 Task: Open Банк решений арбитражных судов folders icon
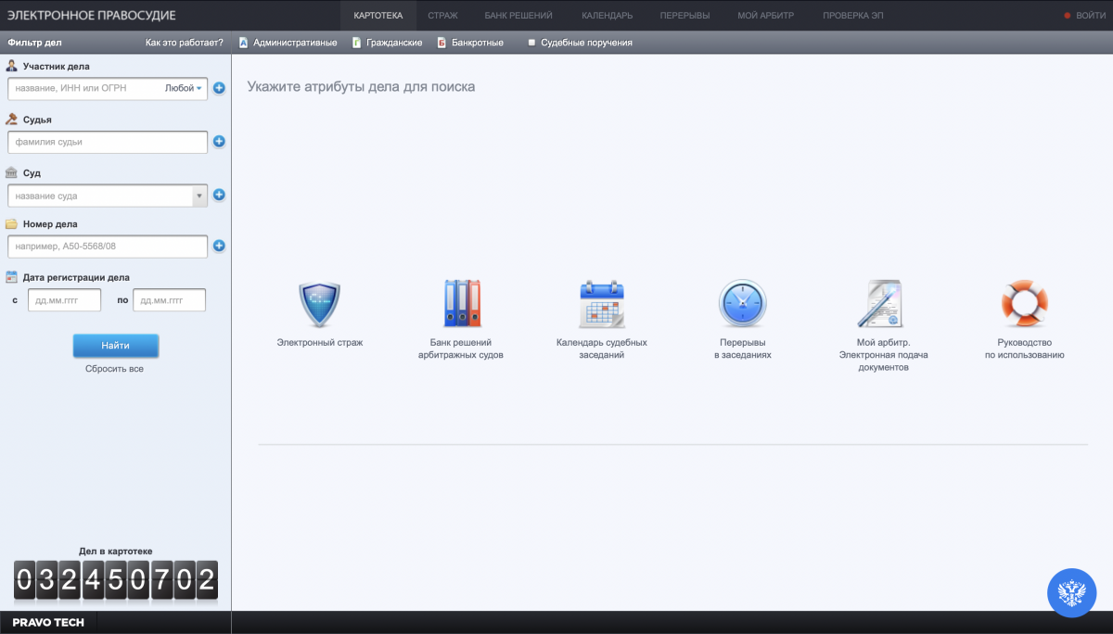[462, 303]
